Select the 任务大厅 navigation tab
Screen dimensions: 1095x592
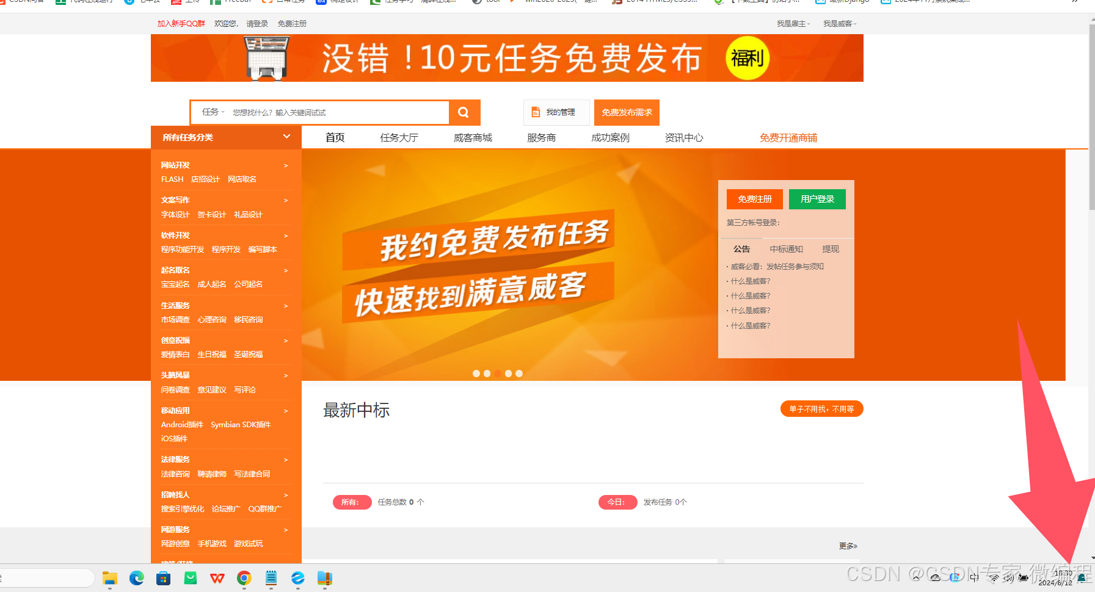[399, 137]
